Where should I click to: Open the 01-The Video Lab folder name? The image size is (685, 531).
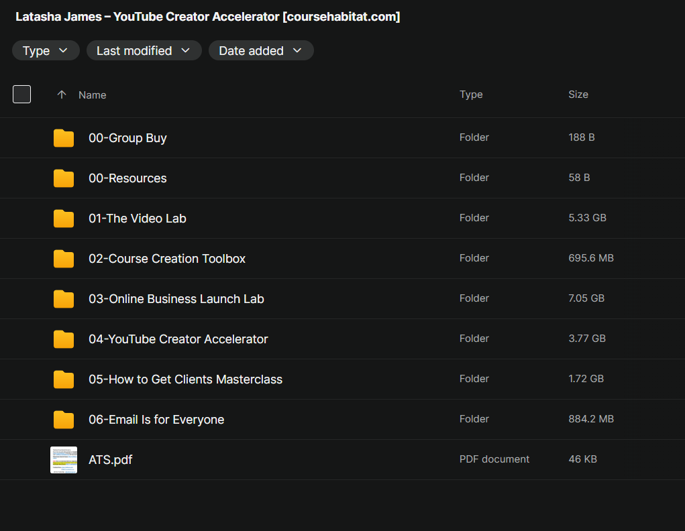(x=137, y=219)
